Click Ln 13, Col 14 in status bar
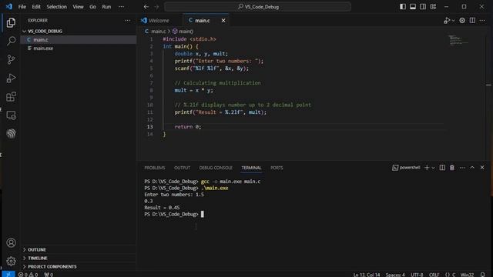The height and width of the screenshot is (277, 493). 367,275
